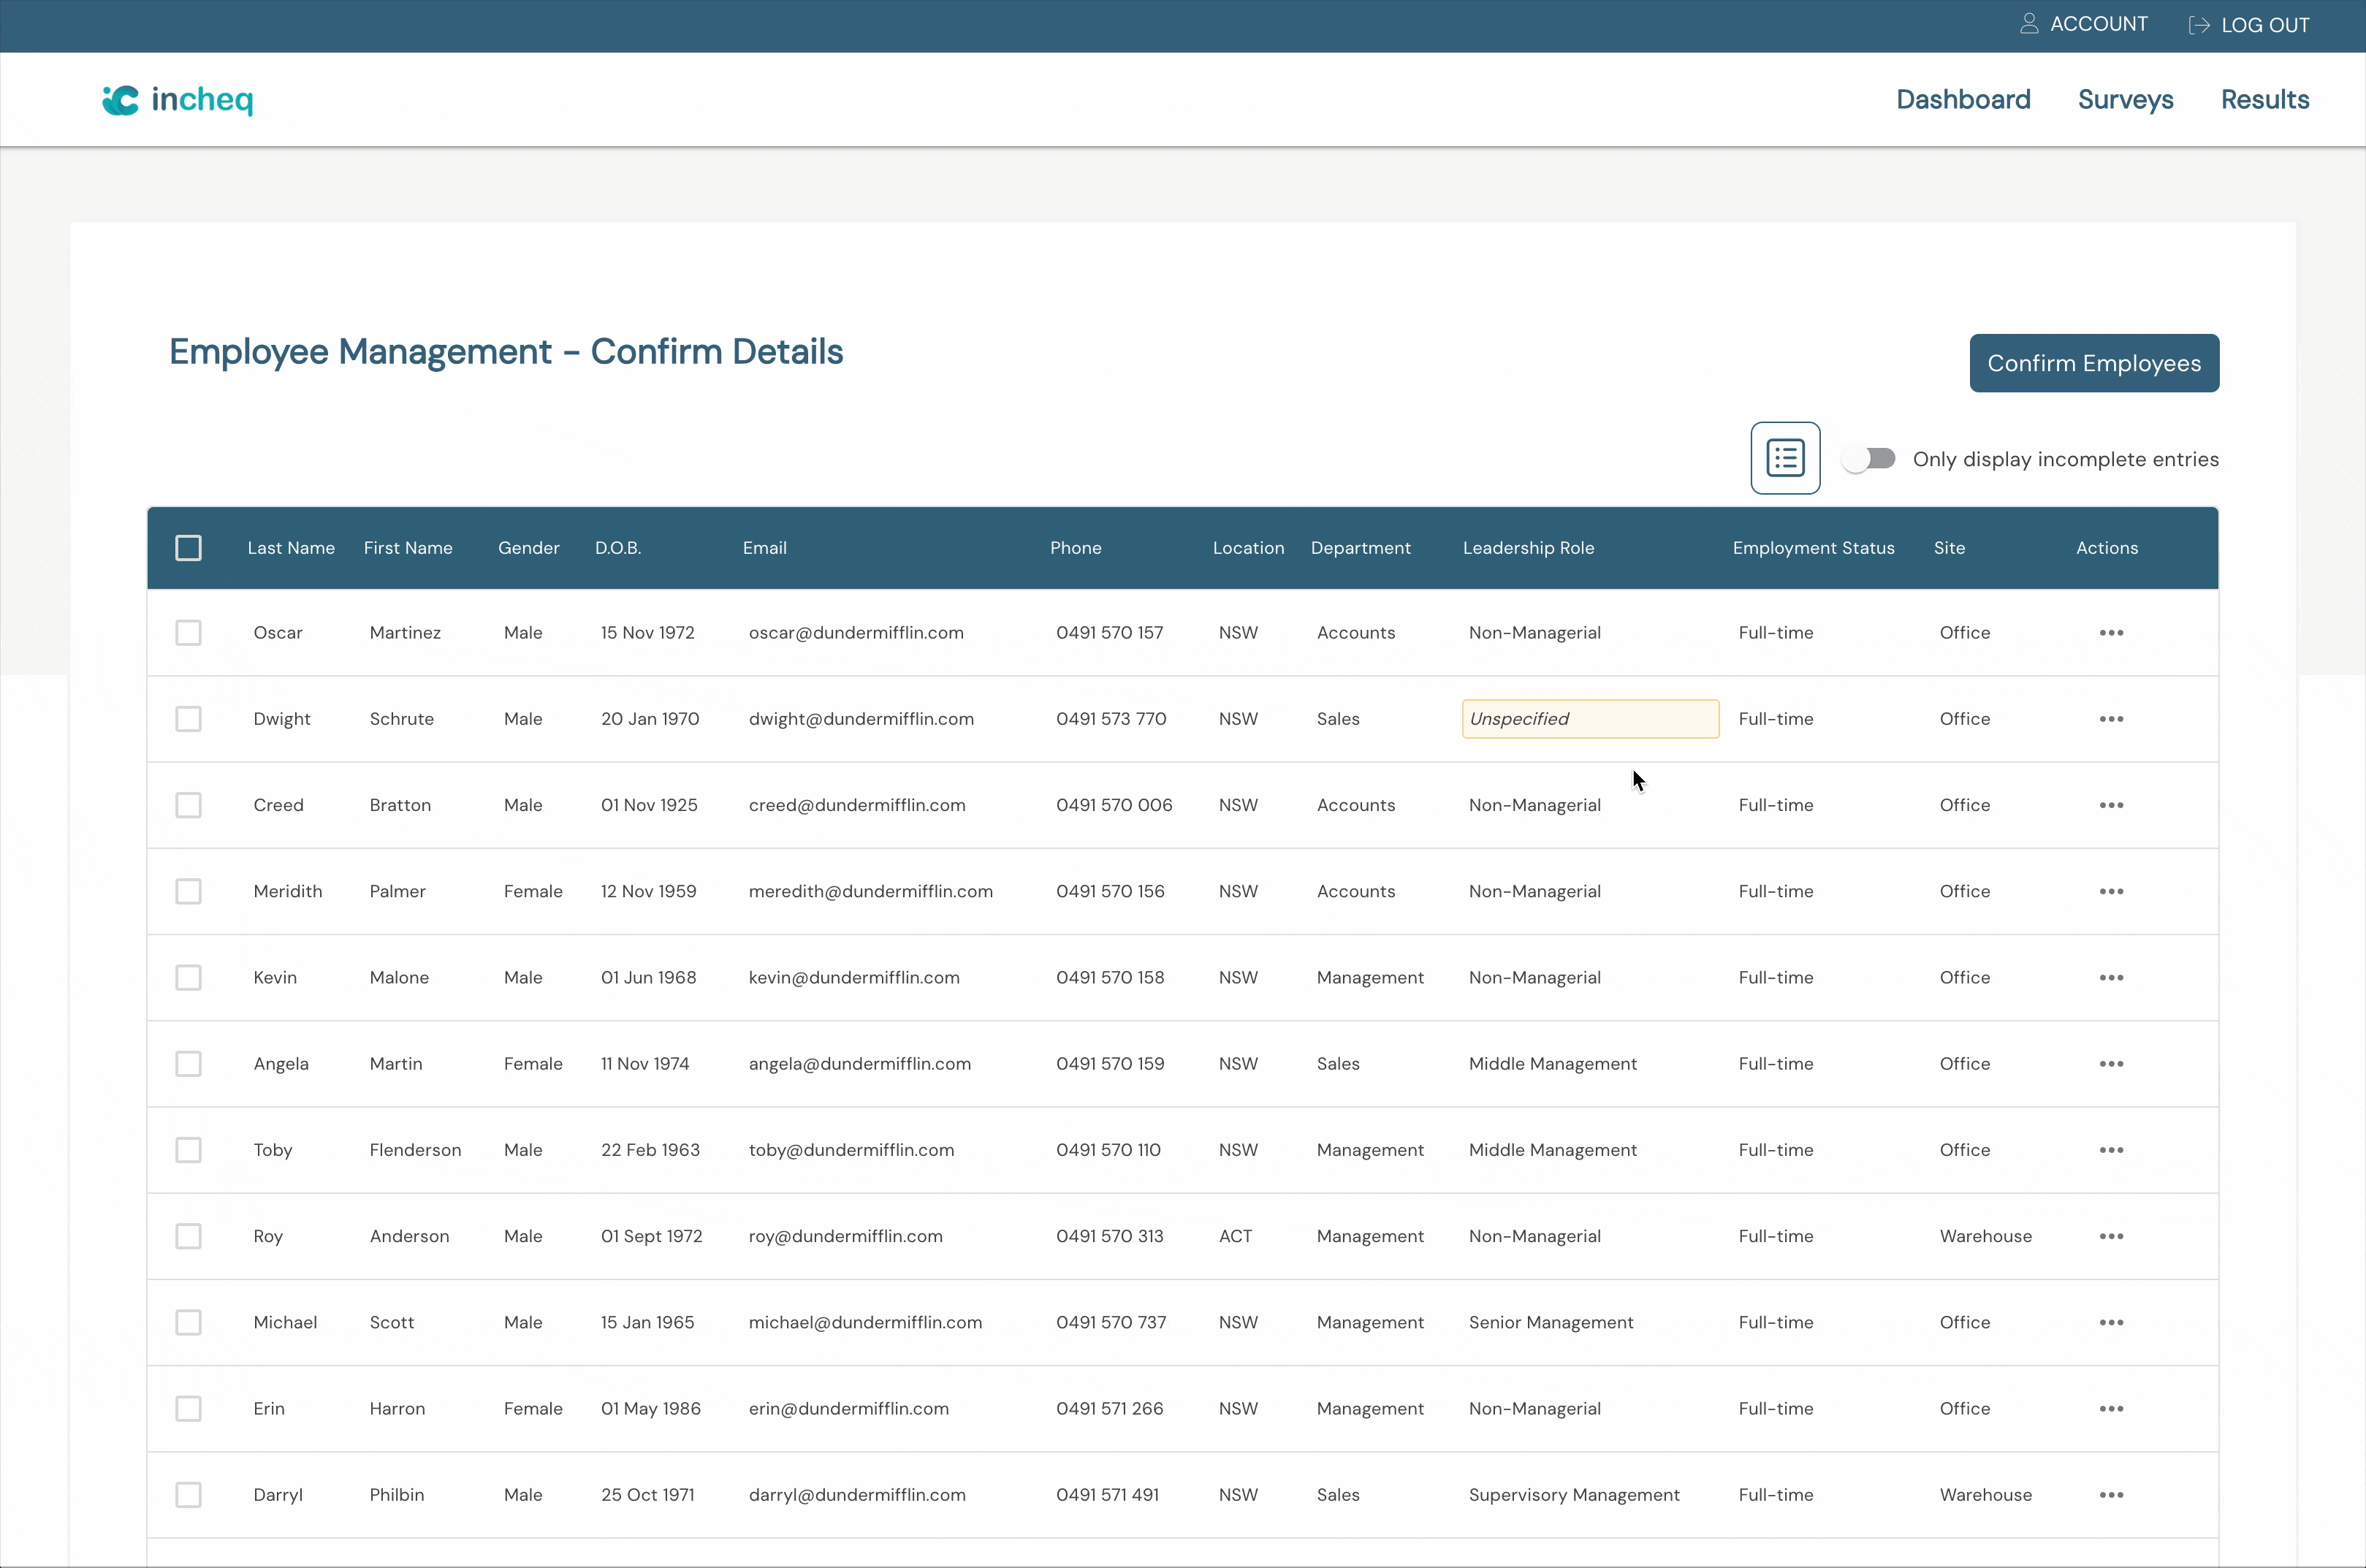Click the incheq logo

178,100
